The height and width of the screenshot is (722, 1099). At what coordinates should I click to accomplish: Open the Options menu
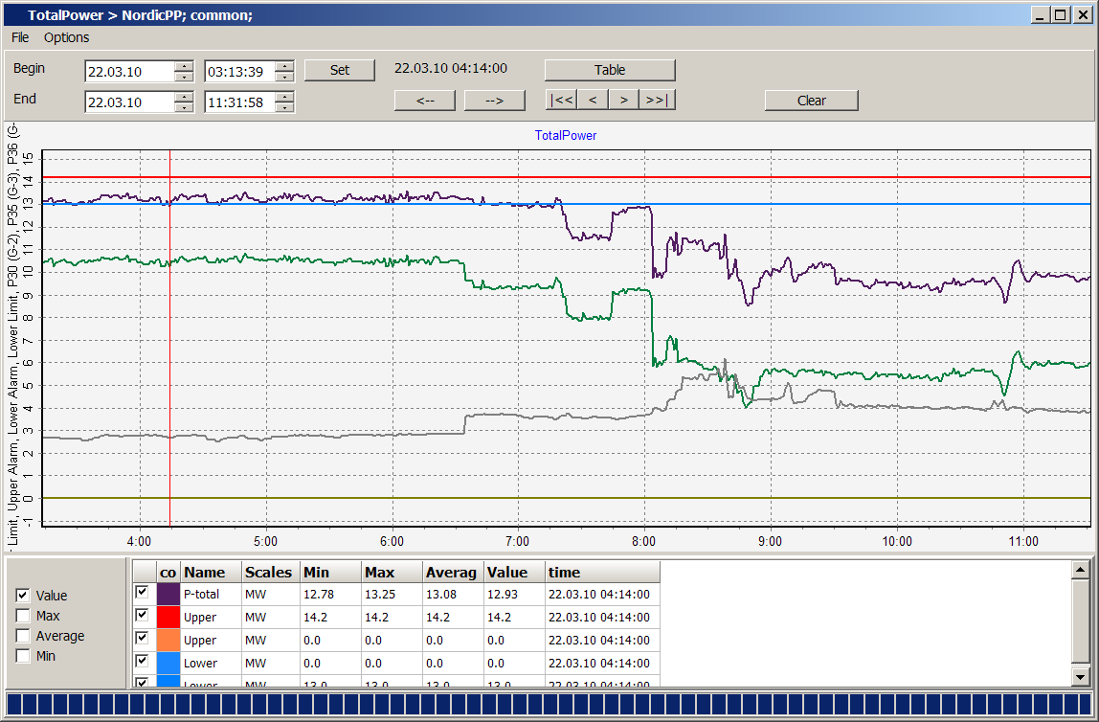click(66, 37)
